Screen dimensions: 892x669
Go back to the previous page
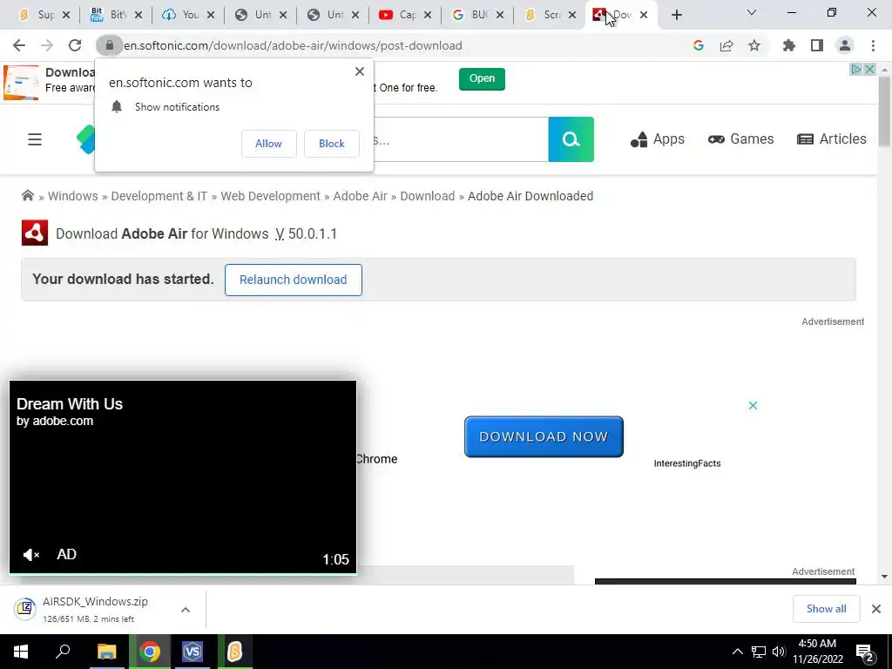(x=19, y=45)
